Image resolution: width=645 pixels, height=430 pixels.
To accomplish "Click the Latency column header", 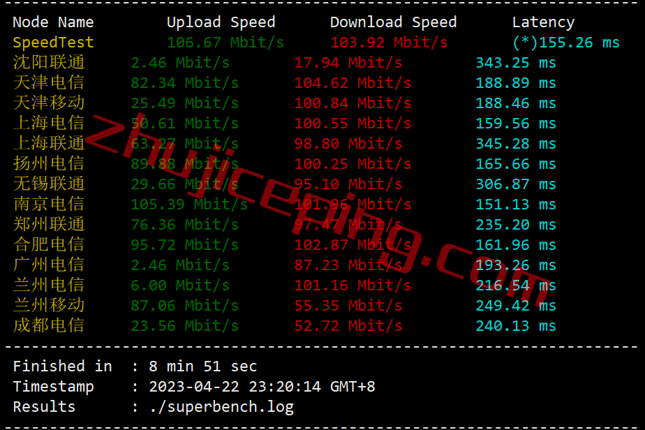I will click(543, 22).
